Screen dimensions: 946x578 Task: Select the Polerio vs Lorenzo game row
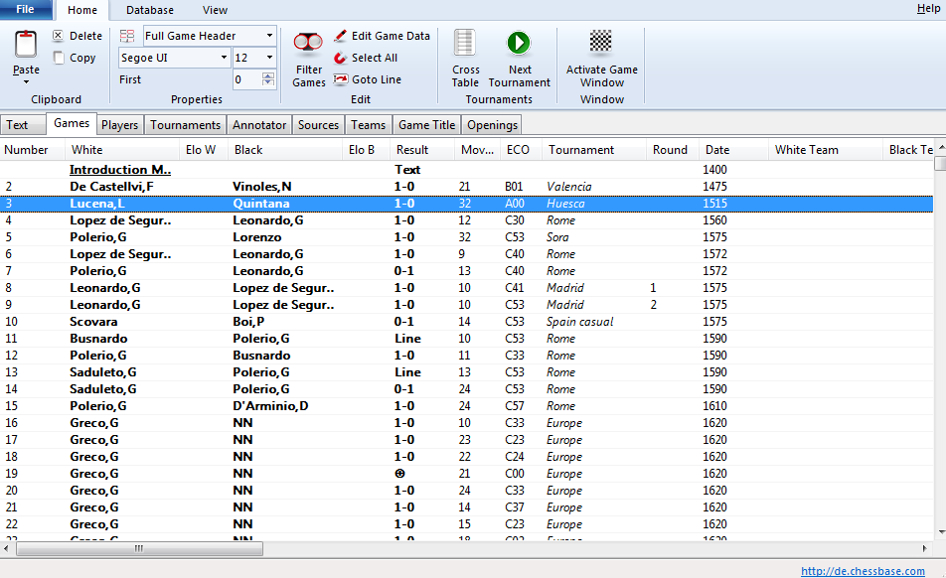[298, 237]
